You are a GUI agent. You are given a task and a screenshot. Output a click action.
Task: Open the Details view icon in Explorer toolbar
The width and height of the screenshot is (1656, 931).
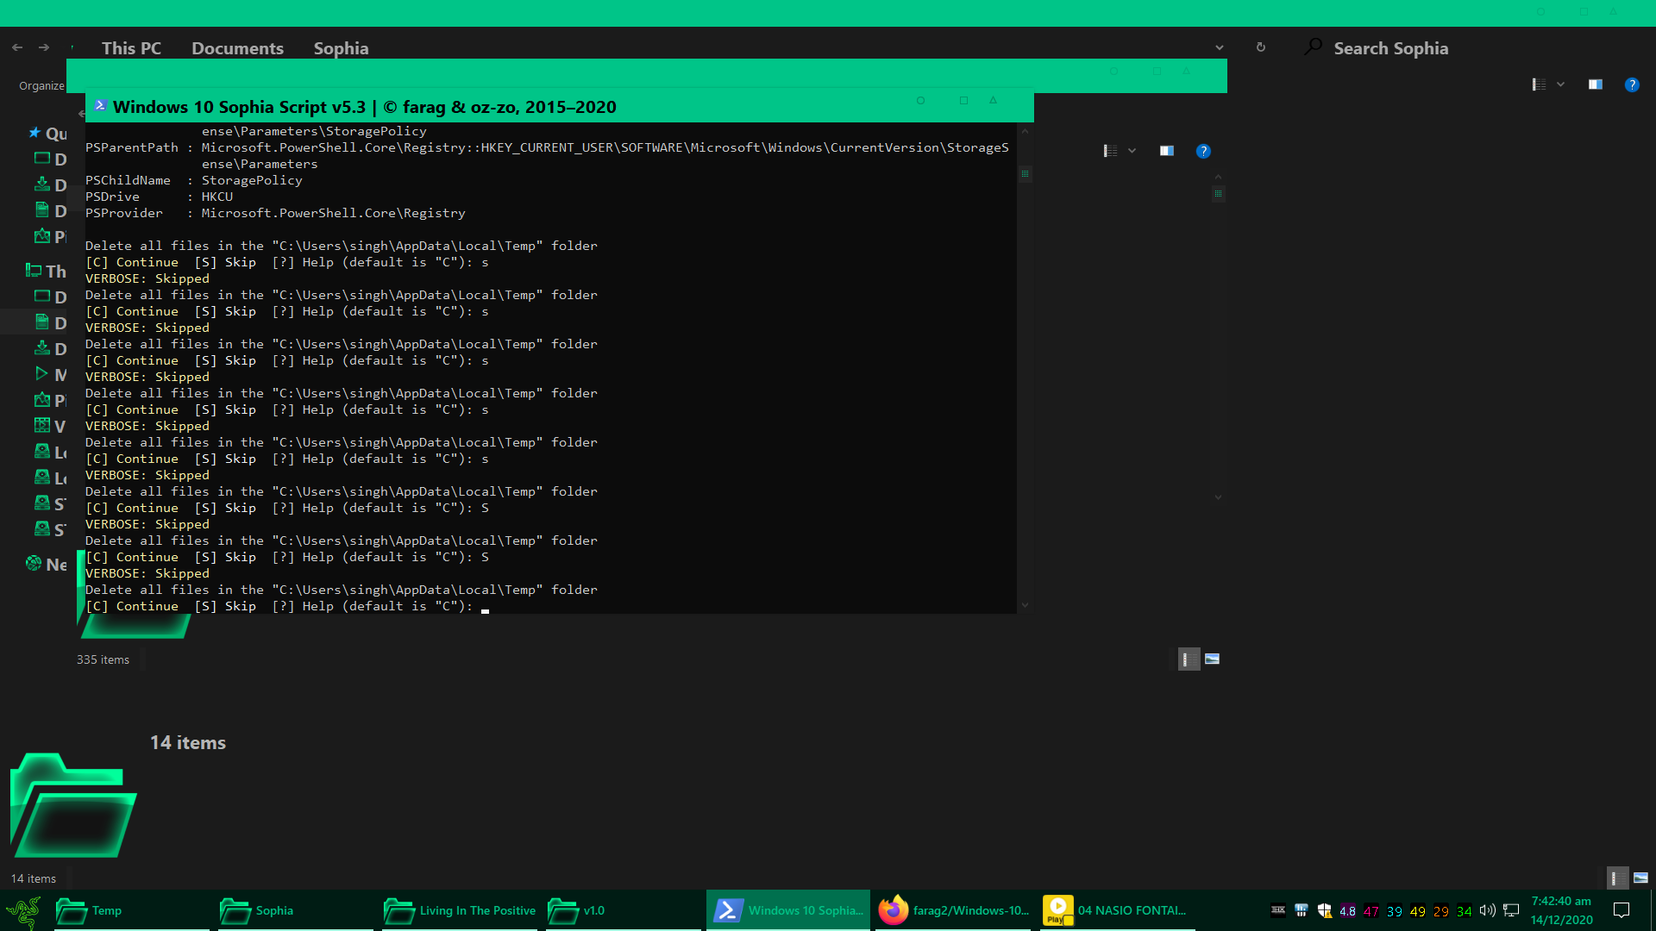click(1540, 84)
